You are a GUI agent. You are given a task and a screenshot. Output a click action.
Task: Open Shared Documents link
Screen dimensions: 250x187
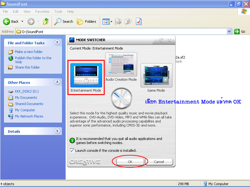(29, 104)
